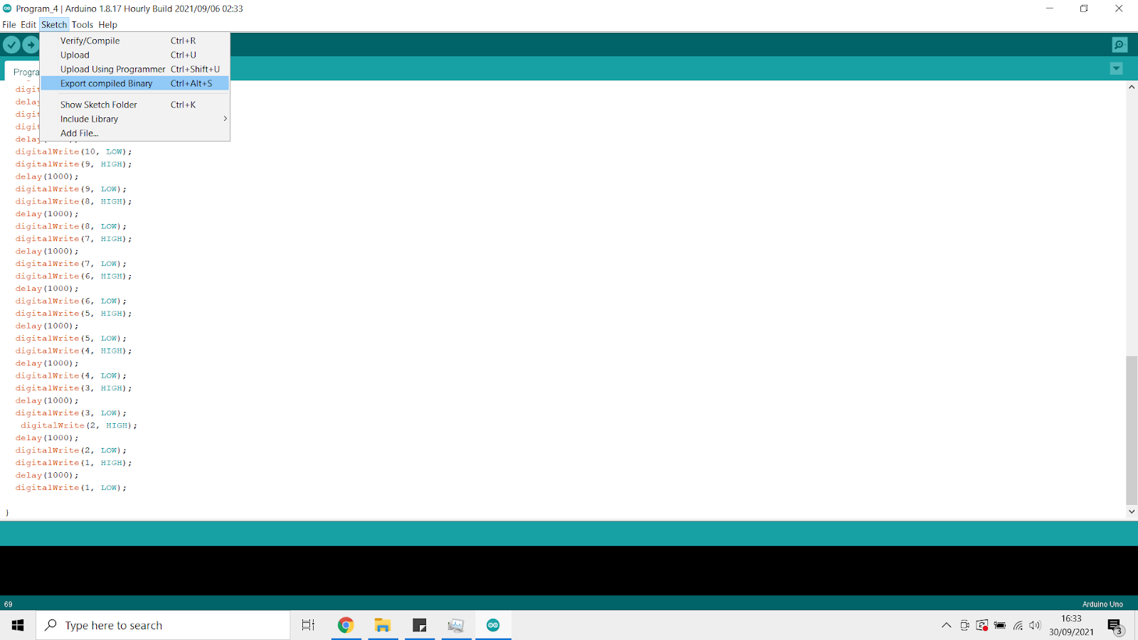Open File Explorer from the taskbar
Image resolution: width=1138 pixels, height=640 pixels.
(383, 625)
